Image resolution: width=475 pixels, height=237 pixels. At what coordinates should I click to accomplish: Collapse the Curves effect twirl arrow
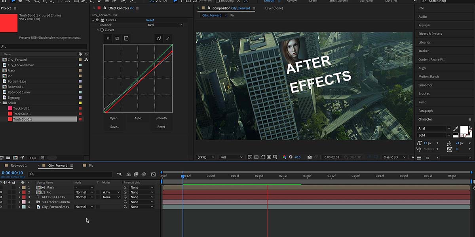click(x=93, y=20)
